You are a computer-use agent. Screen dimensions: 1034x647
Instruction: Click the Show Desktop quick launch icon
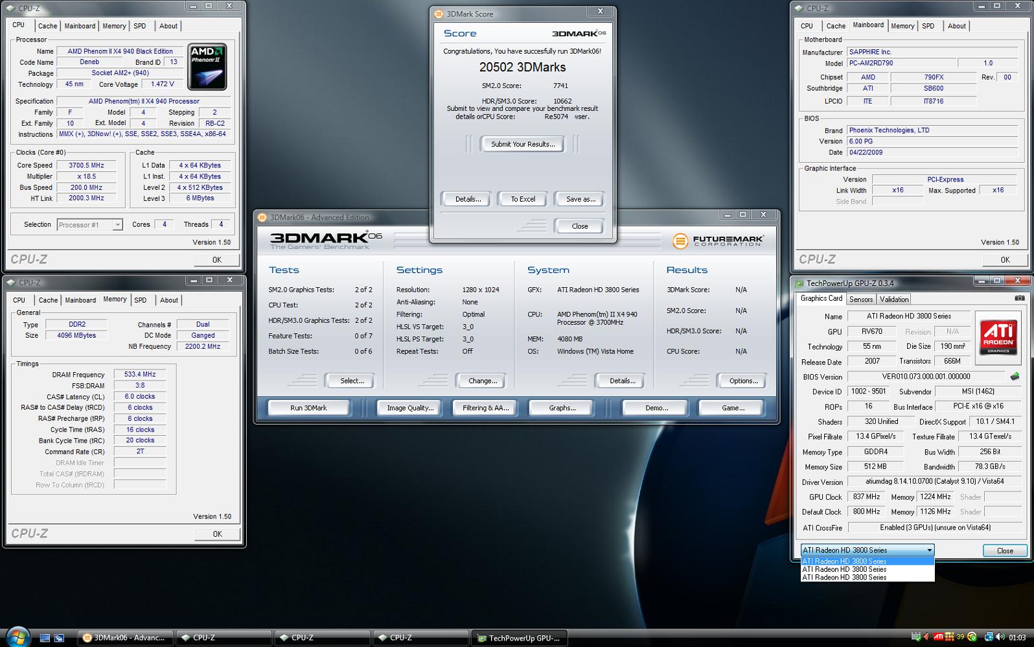[45, 638]
